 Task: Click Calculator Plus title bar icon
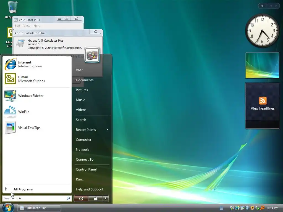pos(16,20)
